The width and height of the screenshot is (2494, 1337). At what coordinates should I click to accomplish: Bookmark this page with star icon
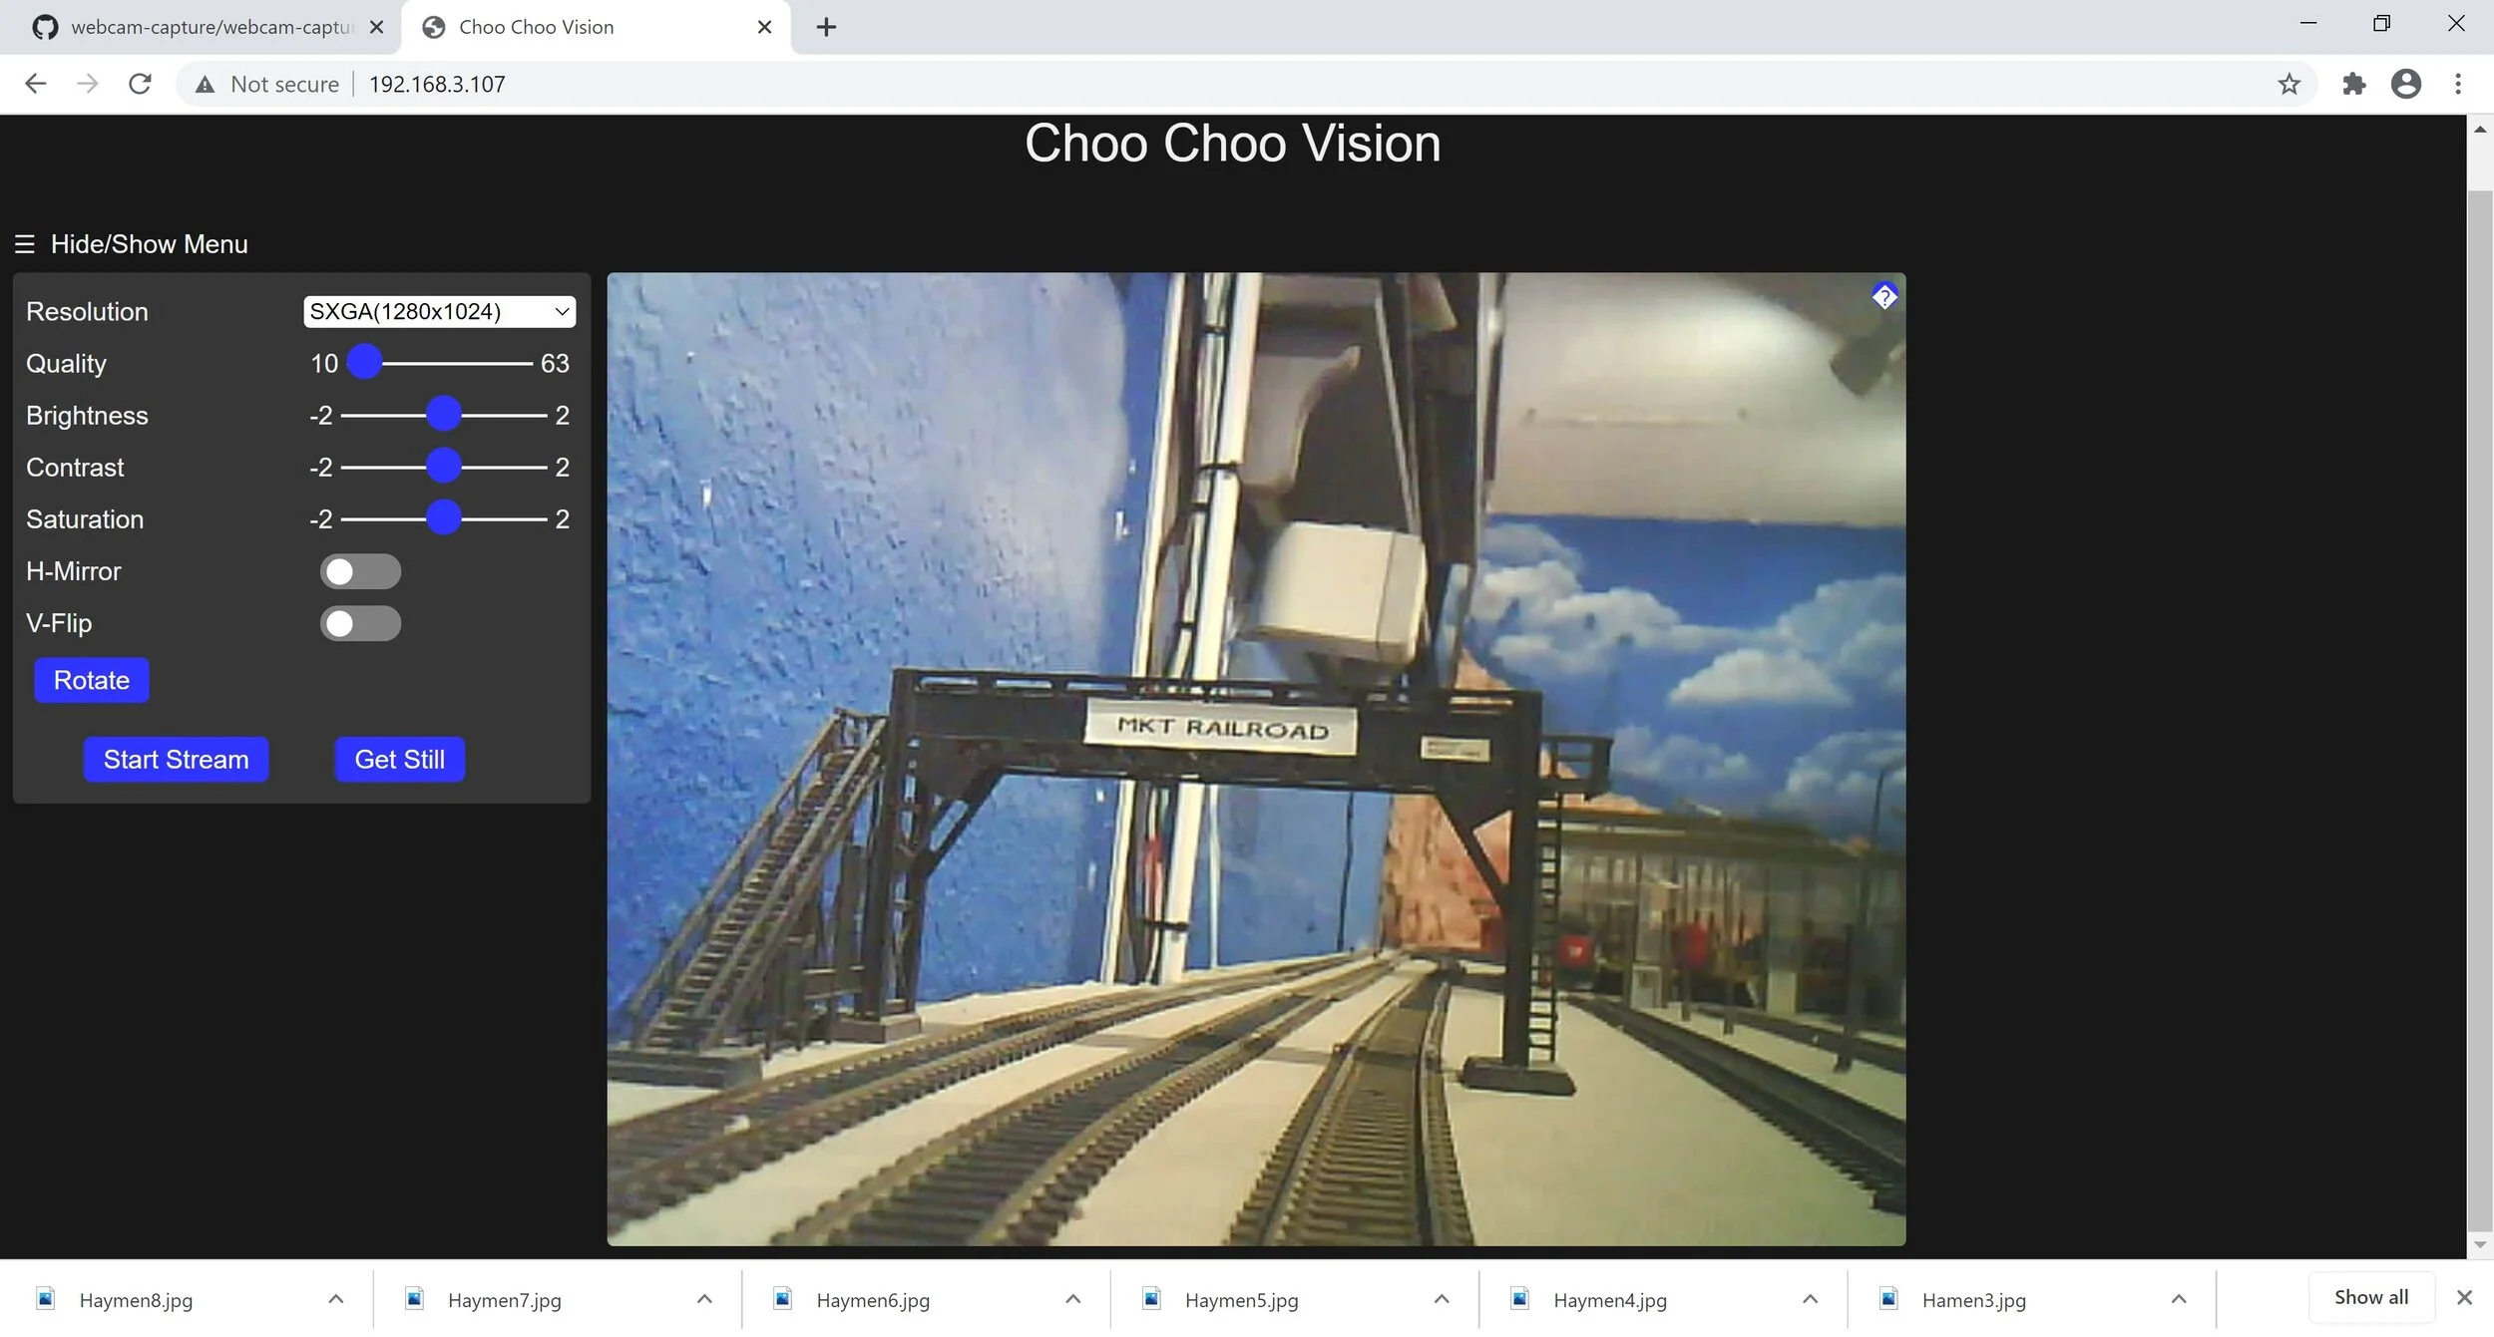pyautogui.click(x=2288, y=84)
